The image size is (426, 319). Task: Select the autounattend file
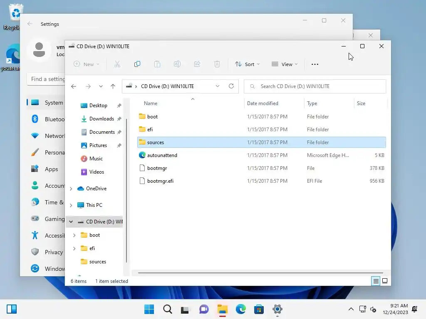261,155
